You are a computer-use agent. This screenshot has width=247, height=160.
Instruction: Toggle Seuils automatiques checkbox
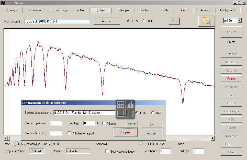107,151
